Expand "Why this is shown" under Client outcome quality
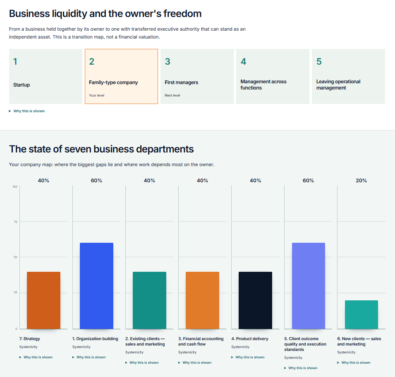 pos(301,368)
